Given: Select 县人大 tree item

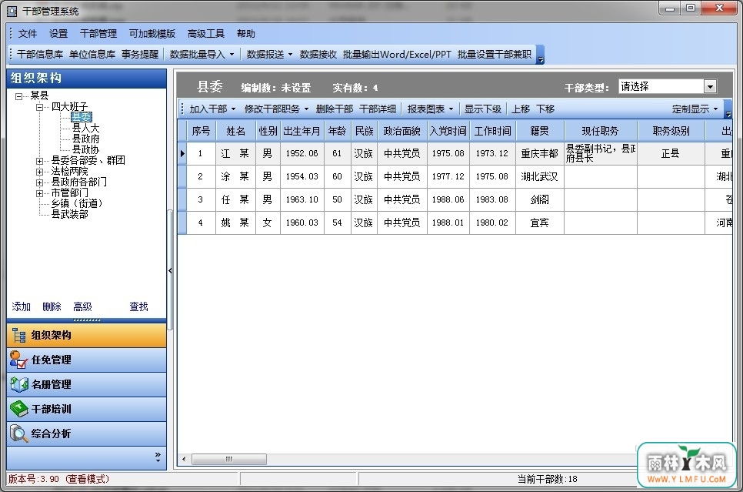Looking at the screenshot, I should (86, 128).
